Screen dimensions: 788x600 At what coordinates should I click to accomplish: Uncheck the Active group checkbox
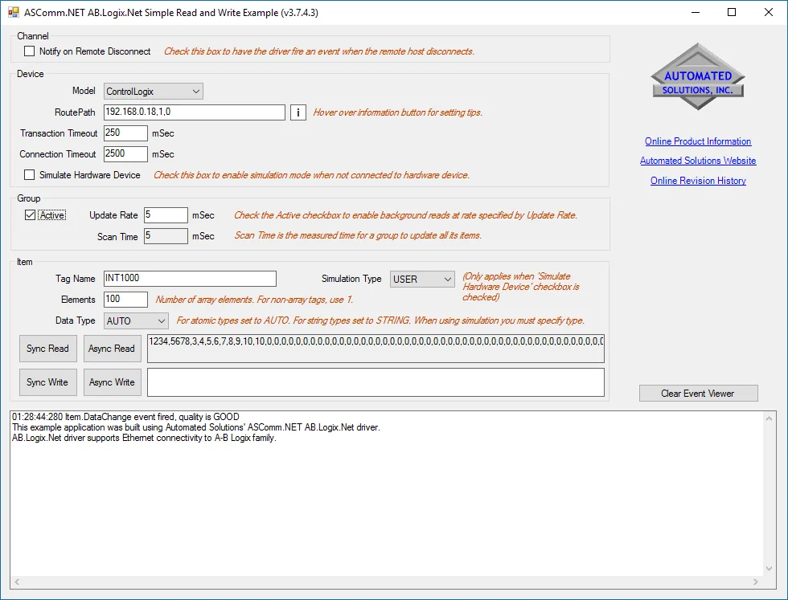[x=31, y=215]
